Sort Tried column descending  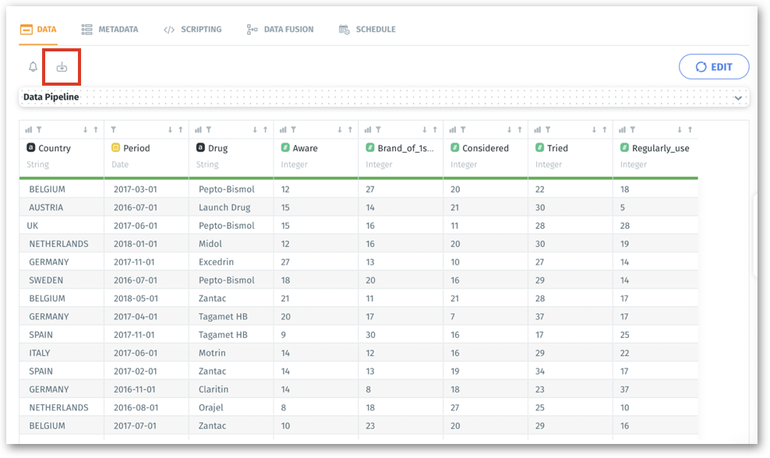click(594, 129)
